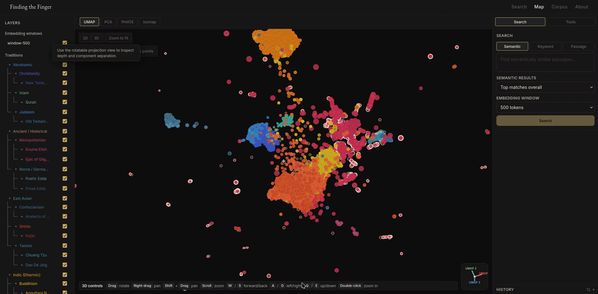This screenshot has height=294, width=598.
Task: Select the Confucianism tree label
Action: [x=32, y=207]
